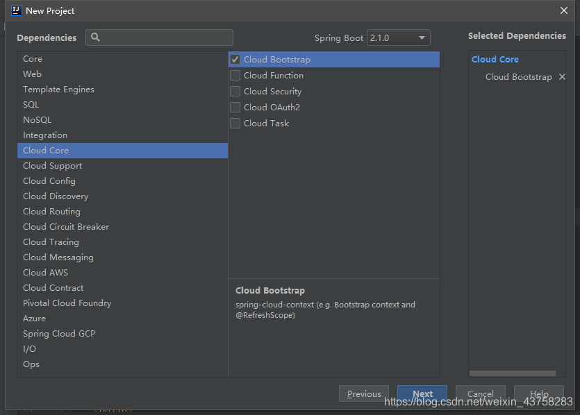Open the Cloud Support category
This screenshot has height=415, width=580.
[x=122, y=166]
